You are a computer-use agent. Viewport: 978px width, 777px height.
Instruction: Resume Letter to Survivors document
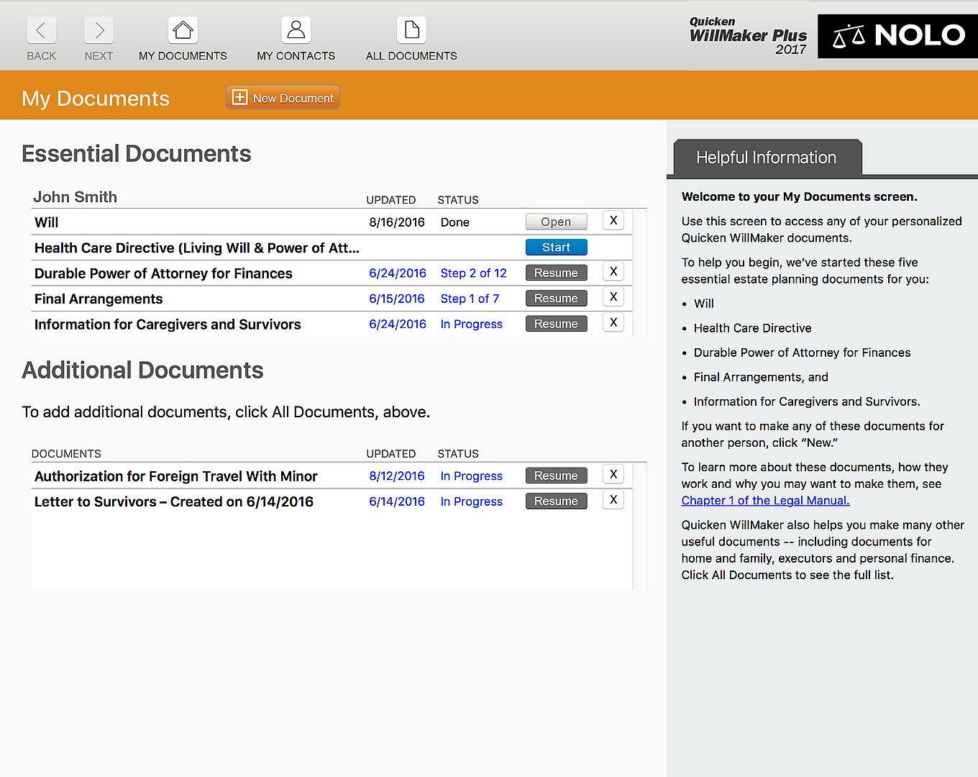[x=556, y=501]
